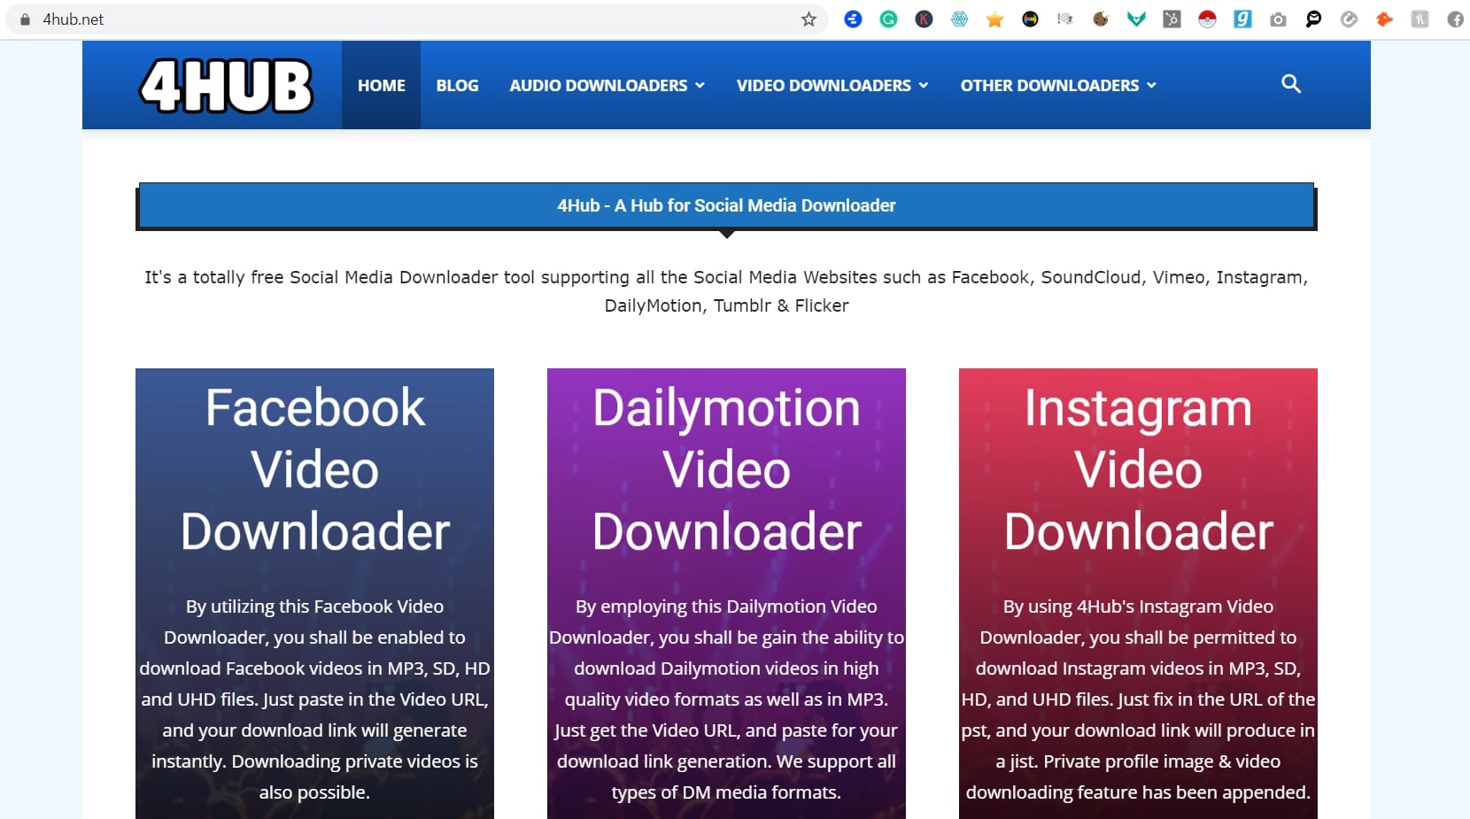The image size is (1470, 819).
Task: Click the green V-shaped extension icon
Action: 1136,19
